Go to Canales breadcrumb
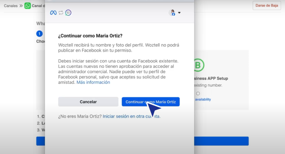Image resolution: width=285 pixels, height=154 pixels. pos(11,6)
